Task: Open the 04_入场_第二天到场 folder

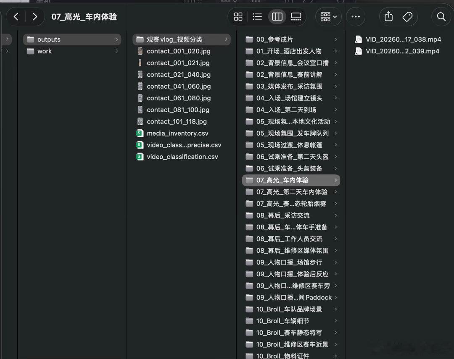Action: pos(291,110)
